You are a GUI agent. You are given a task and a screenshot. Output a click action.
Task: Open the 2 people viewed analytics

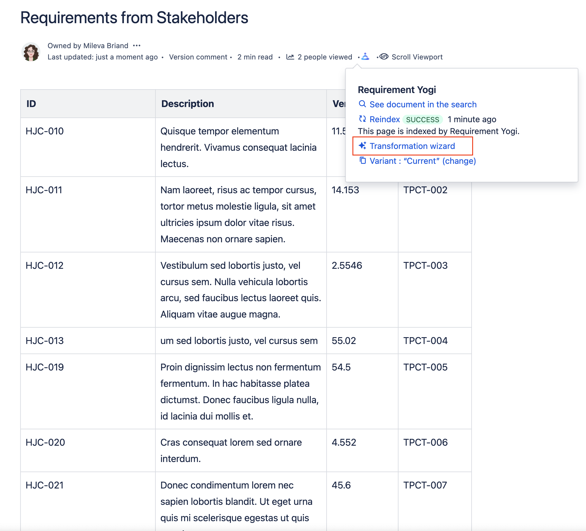[324, 57]
